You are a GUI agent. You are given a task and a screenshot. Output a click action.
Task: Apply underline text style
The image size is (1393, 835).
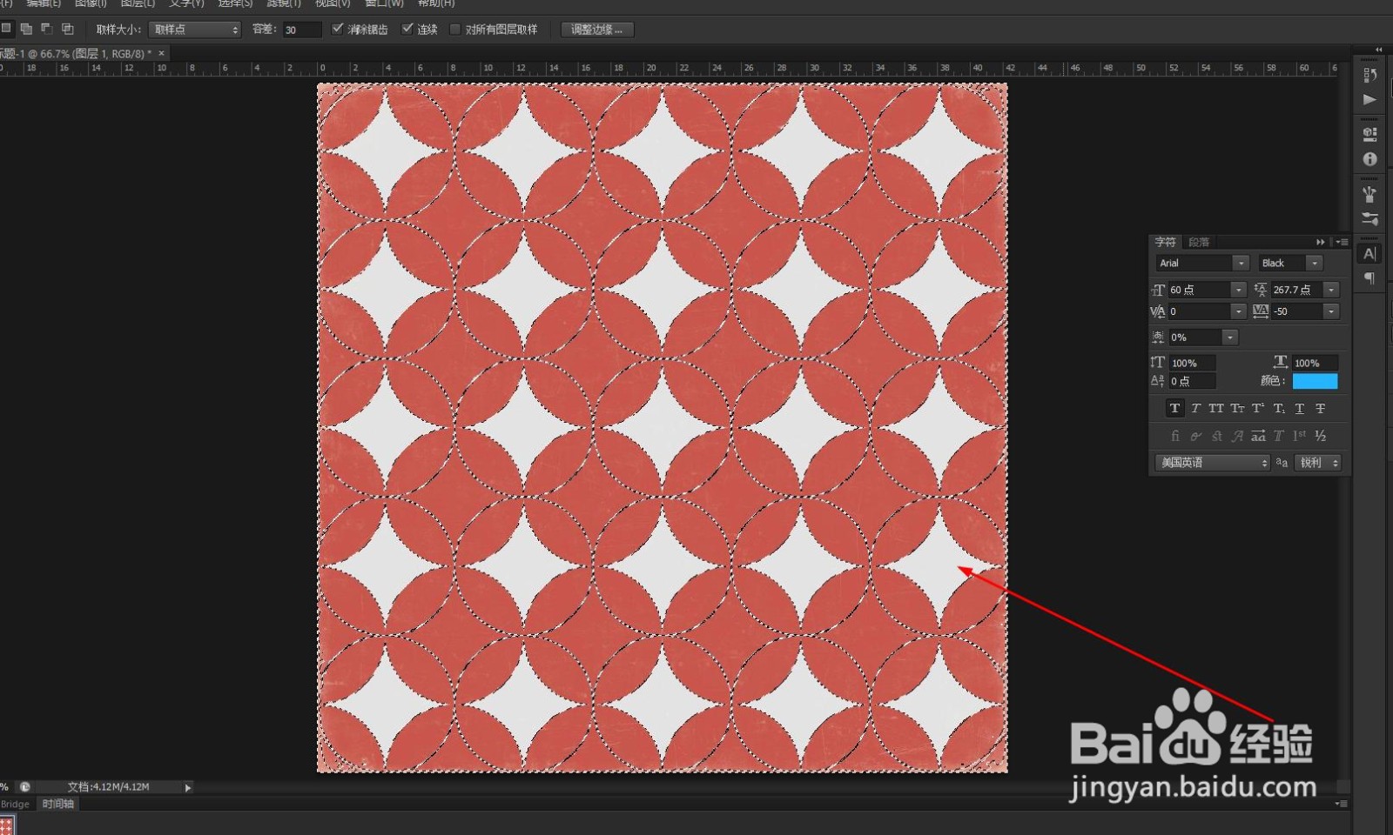tap(1300, 408)
